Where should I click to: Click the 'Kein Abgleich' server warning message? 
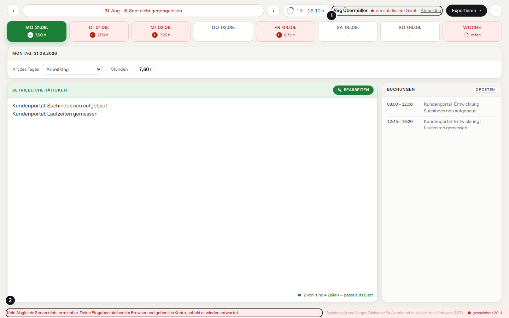pyautogui.click(x=164, y=313)
